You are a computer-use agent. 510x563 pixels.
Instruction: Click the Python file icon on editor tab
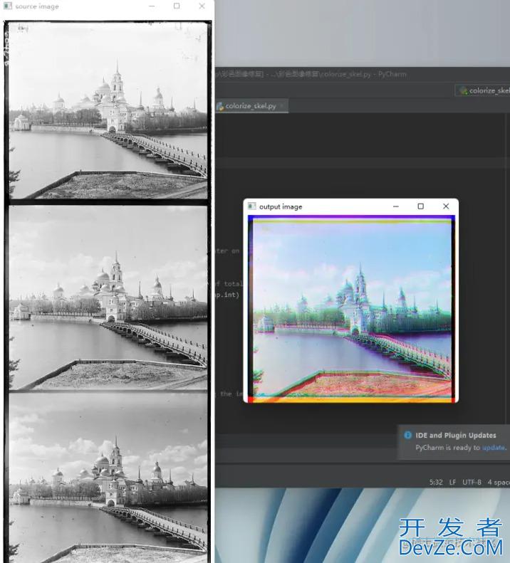(220, 106)
